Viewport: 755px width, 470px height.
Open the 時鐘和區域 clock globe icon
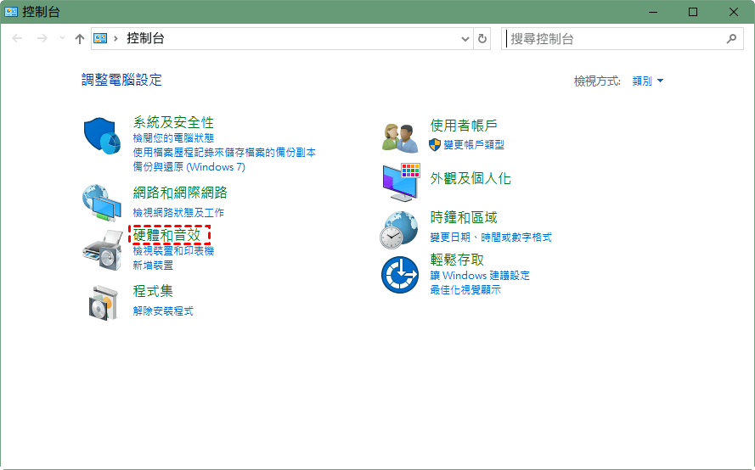398,230
